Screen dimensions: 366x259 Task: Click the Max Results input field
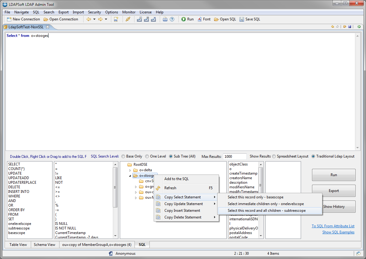click(235, 156)
